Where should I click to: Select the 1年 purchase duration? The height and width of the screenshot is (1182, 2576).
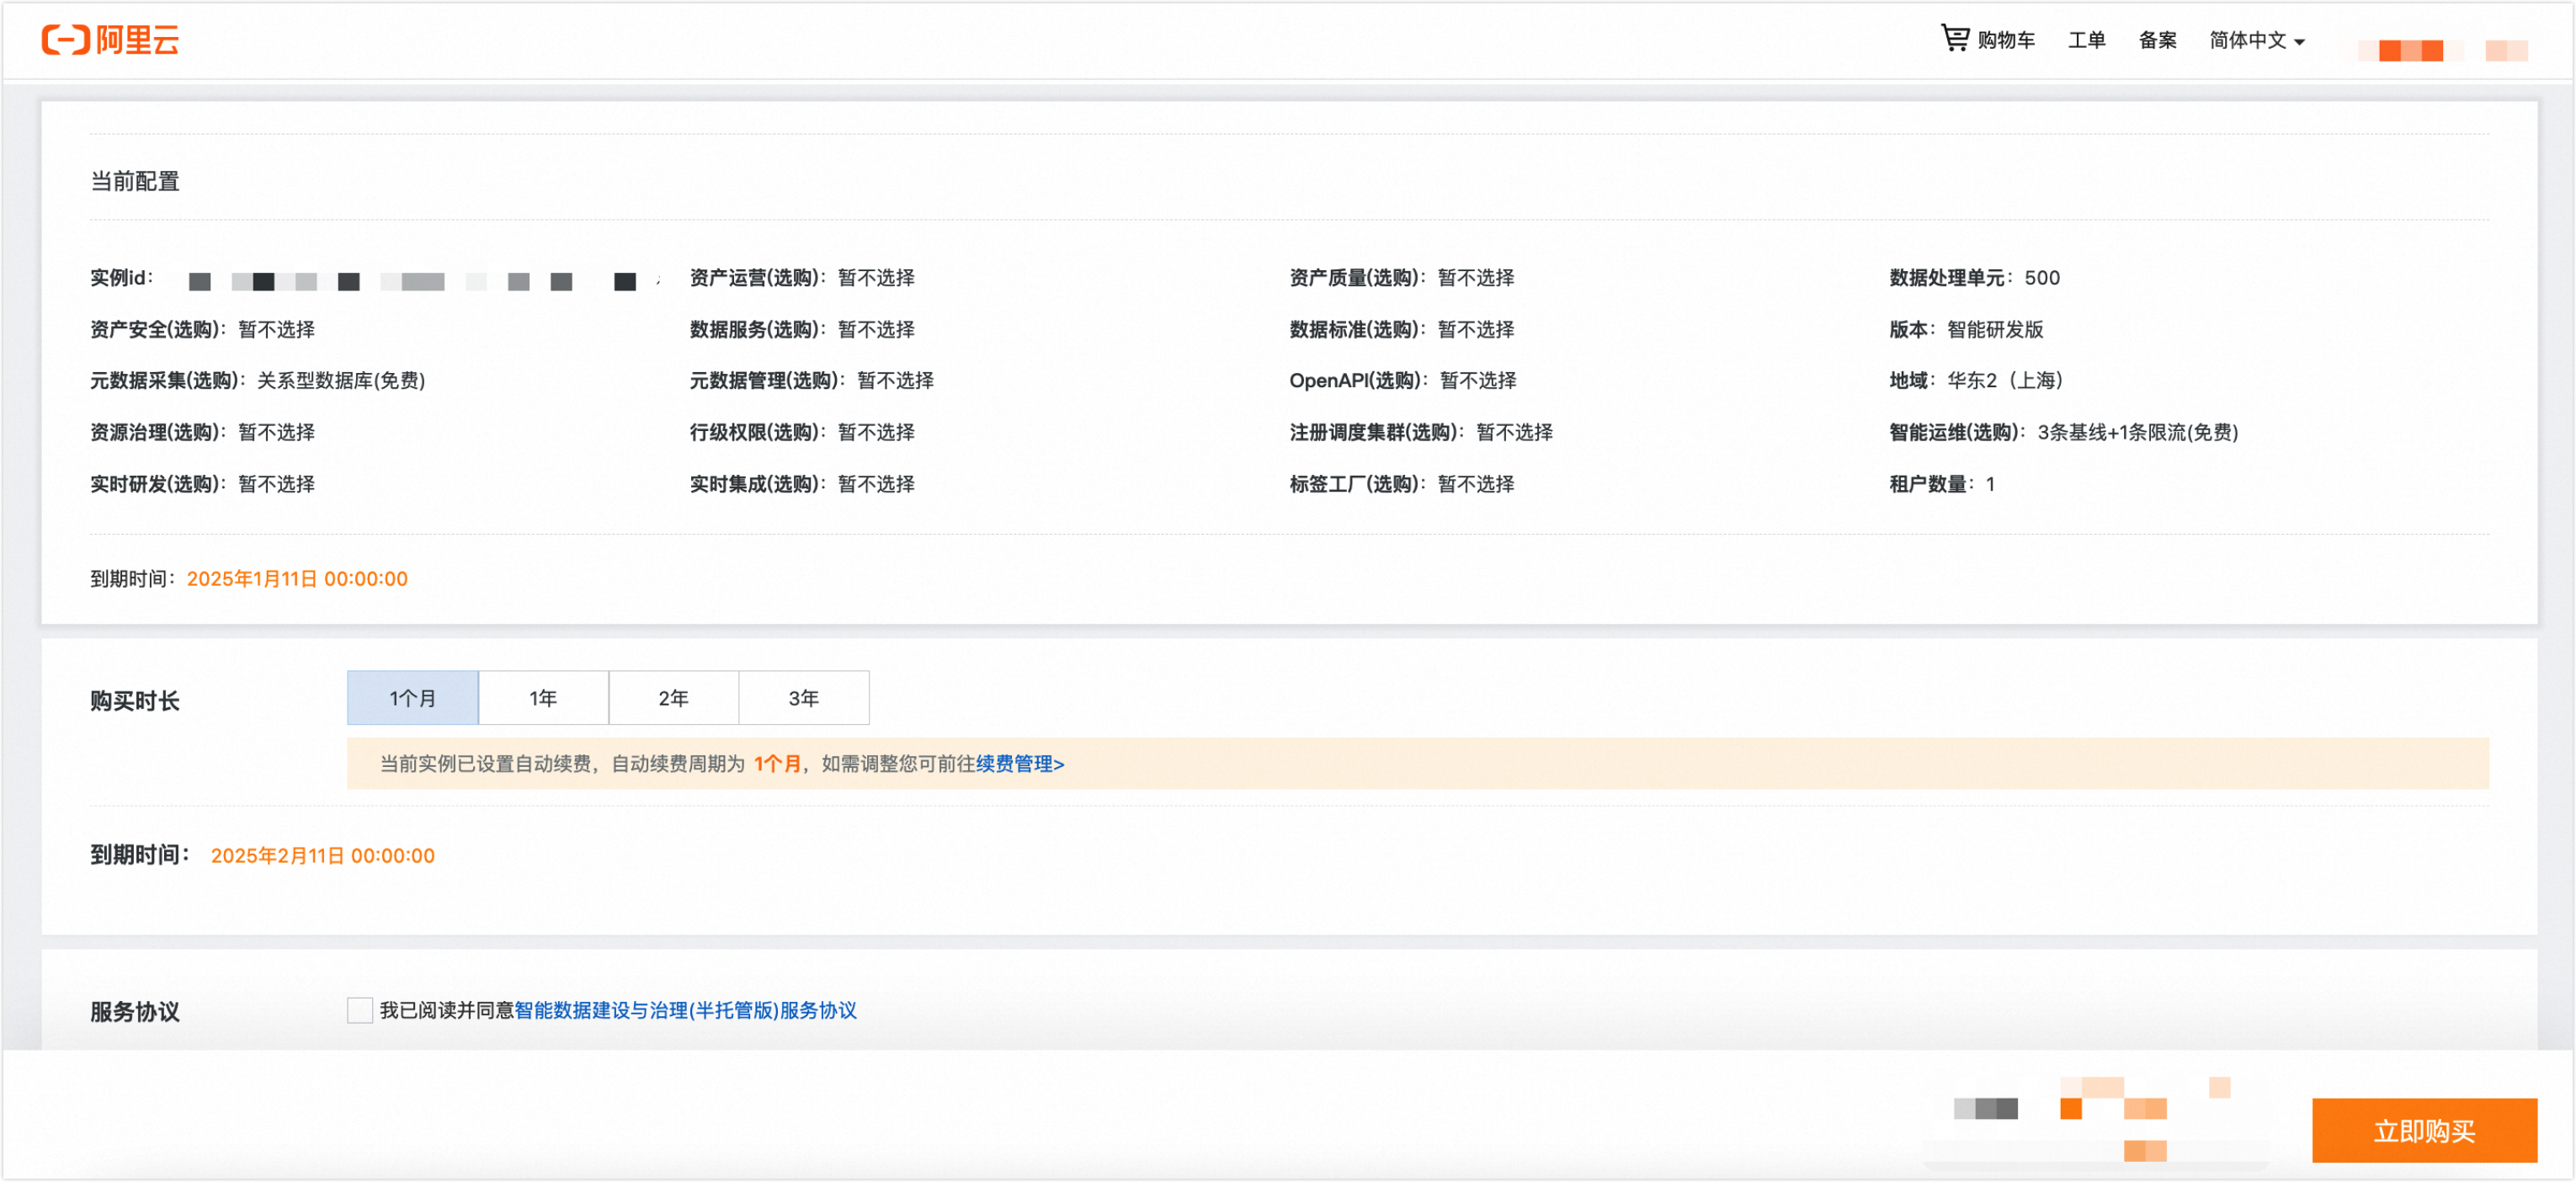coord(543,698)
